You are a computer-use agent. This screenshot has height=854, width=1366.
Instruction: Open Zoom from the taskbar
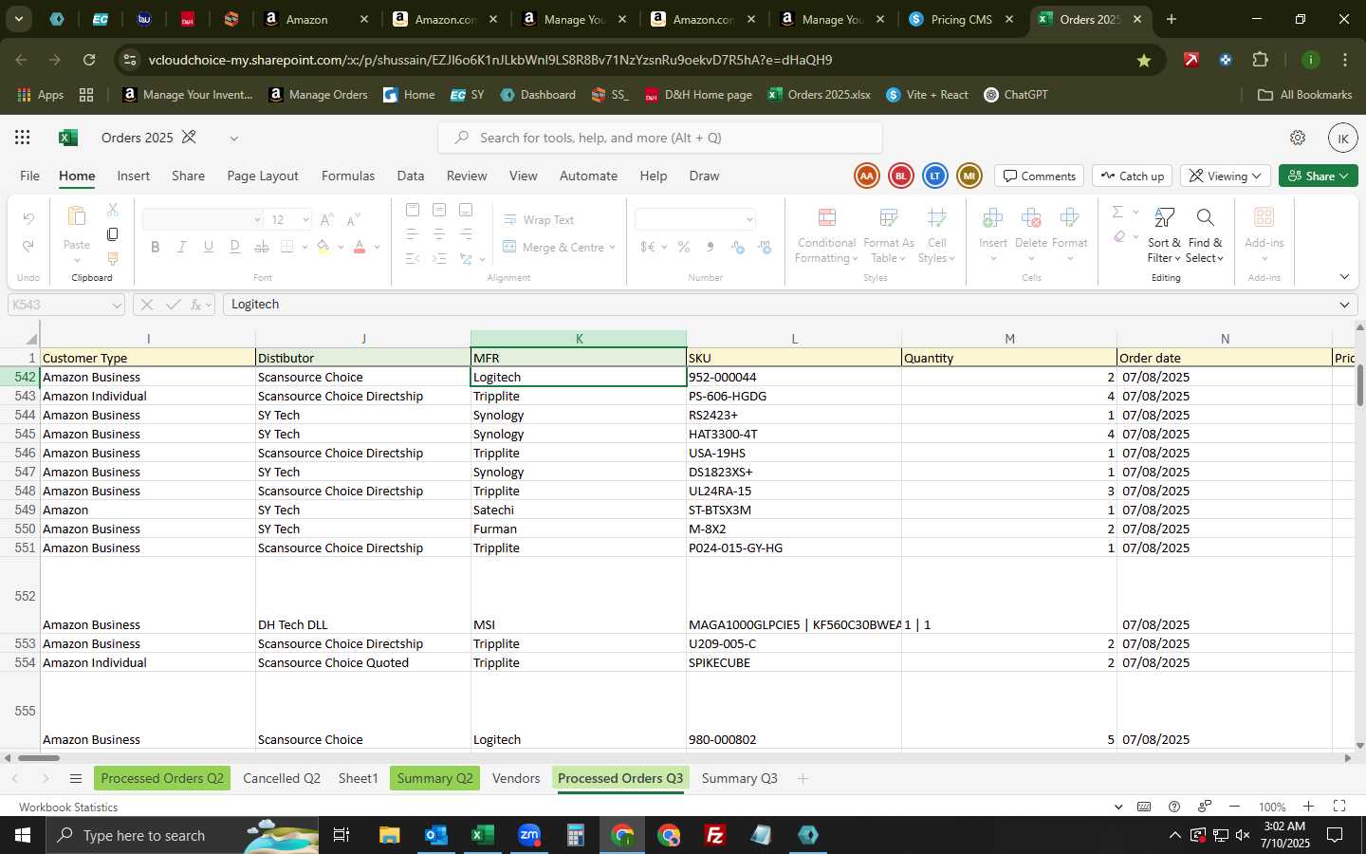[x=529, y=835]
